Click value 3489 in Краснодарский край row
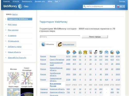The image size is (129, 96). pyautogui.click(x=68, y=64)
